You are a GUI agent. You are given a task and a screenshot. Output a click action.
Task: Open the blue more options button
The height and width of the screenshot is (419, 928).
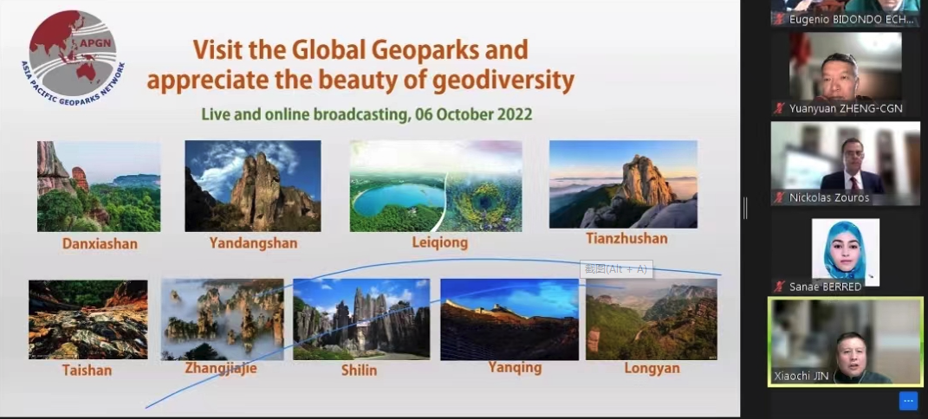tap(907, 400)
